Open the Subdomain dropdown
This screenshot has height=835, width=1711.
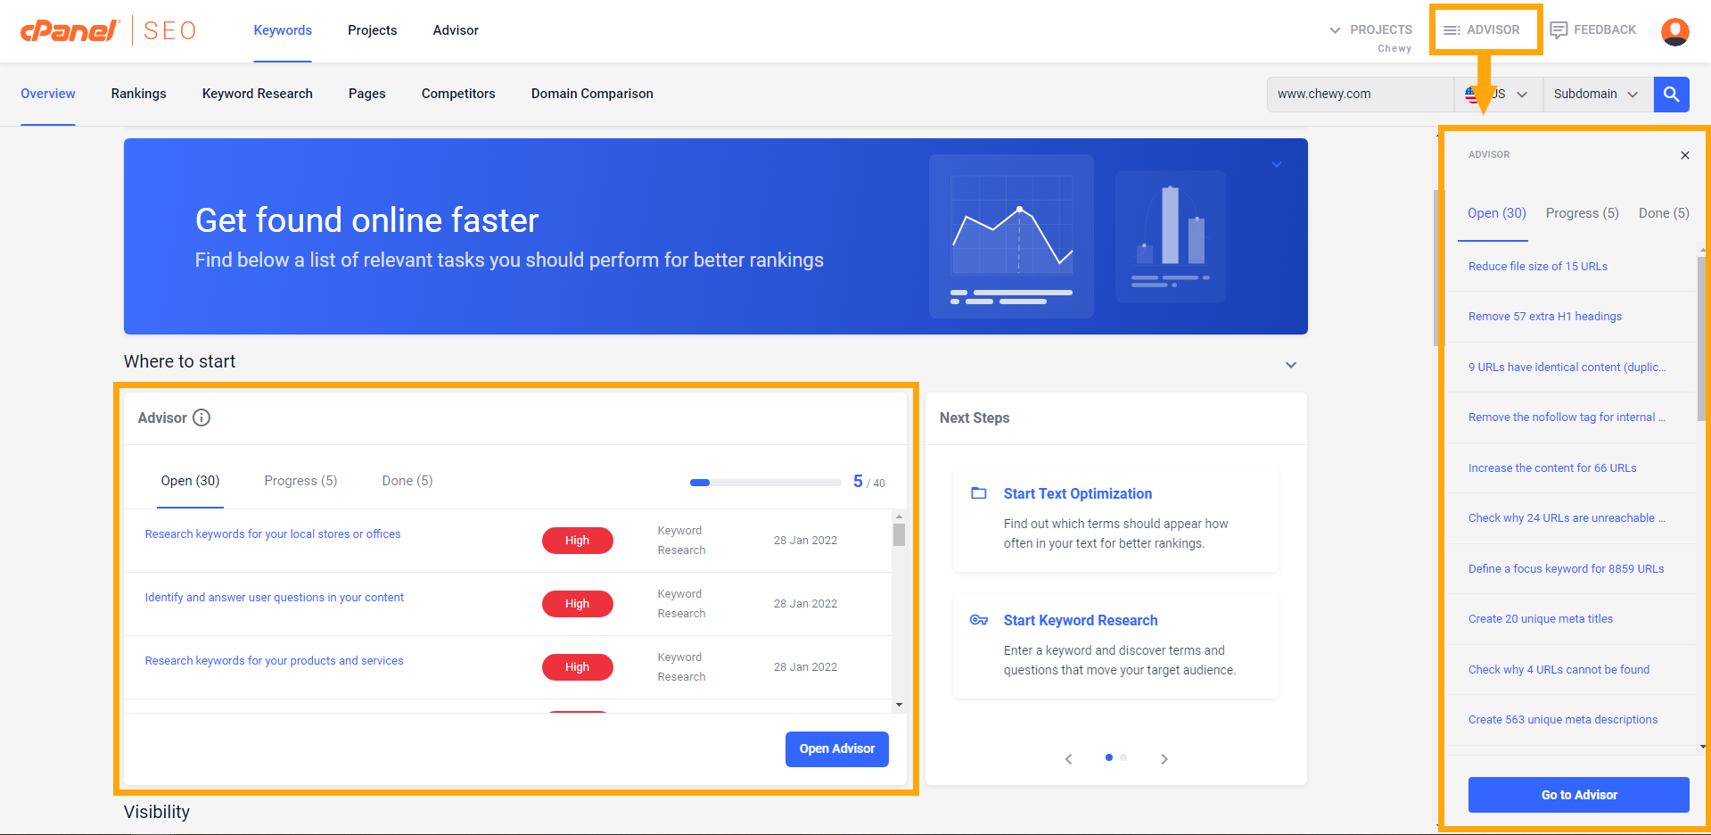[x=1596, y=94]
